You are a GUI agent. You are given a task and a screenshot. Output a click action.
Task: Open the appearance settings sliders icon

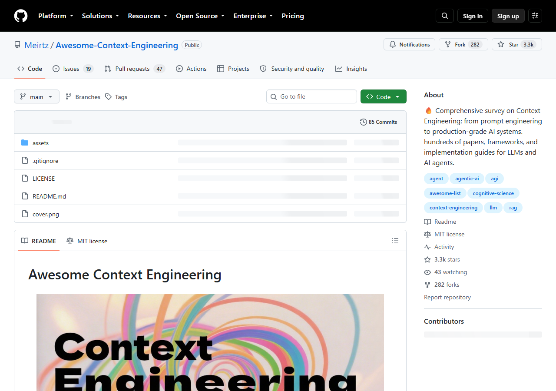point(535,16)
